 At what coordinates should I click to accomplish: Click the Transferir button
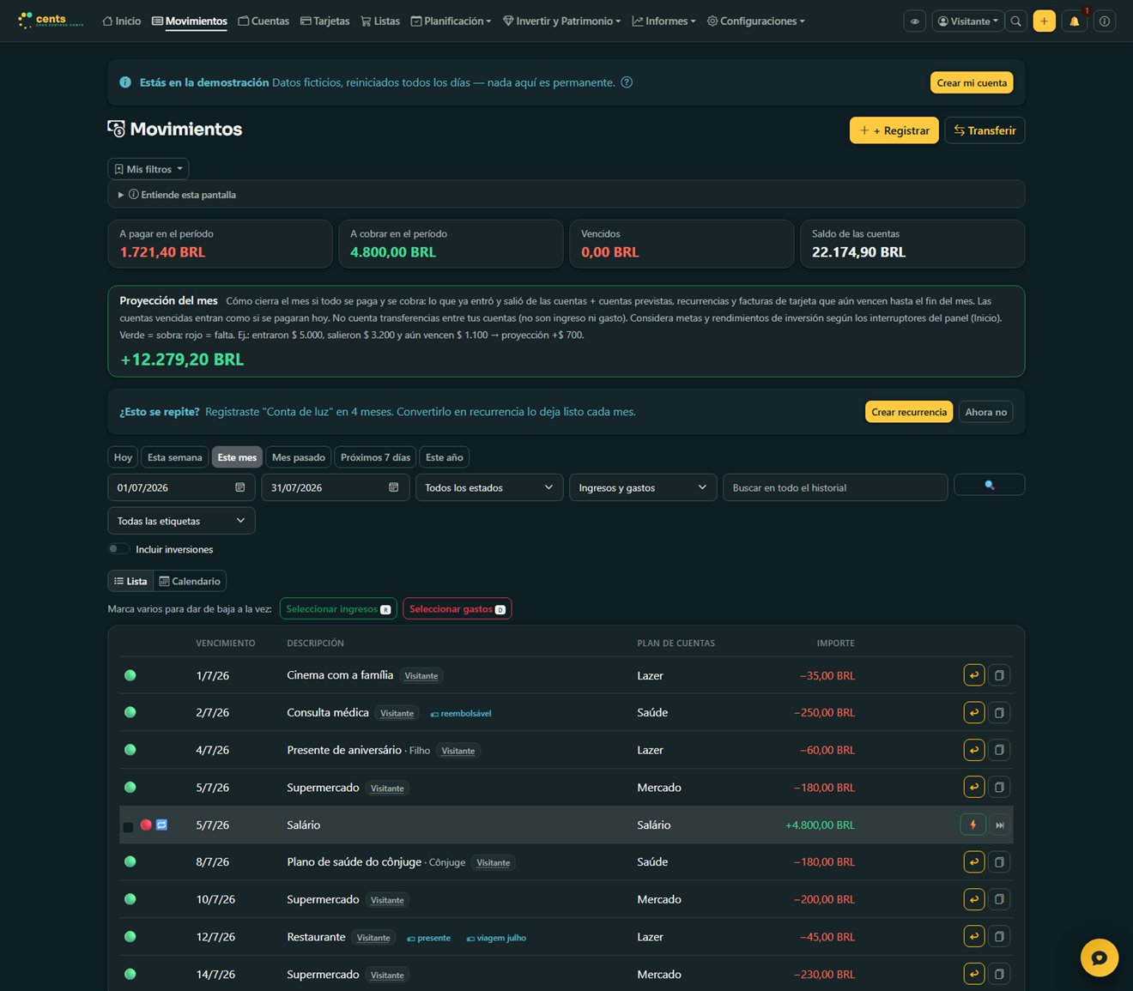click(985, 130)
